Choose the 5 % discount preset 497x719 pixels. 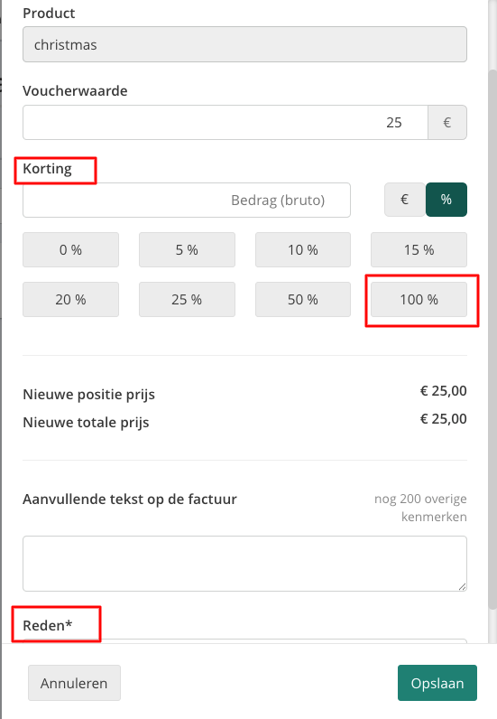coord(187,250)
